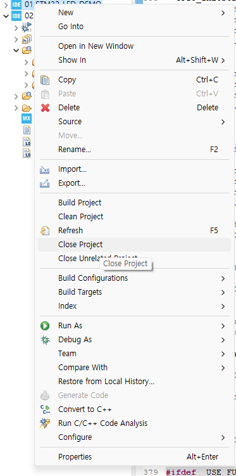Click the Copy documents icon
Screen dimensions: 236x476
[45, 80]
